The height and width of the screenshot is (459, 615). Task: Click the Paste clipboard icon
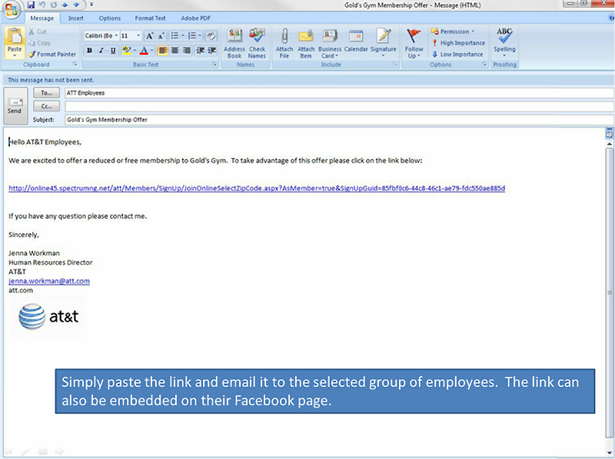tap(15, 36)
